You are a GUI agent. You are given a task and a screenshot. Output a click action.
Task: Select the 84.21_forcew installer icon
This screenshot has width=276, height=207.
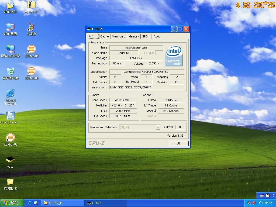(11, 115)
